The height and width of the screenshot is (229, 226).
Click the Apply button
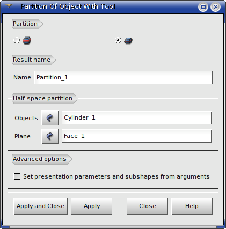click(x=92, y=206)
